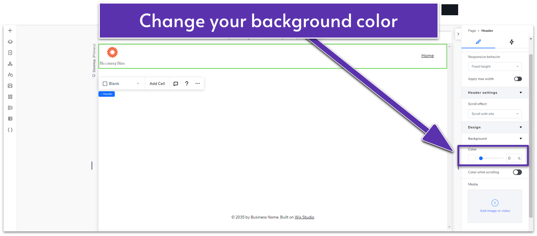Viewport: 537px width, 236px height.
Task: Click the comment bubble icon in toolbar
Action: tap(175, 84)
